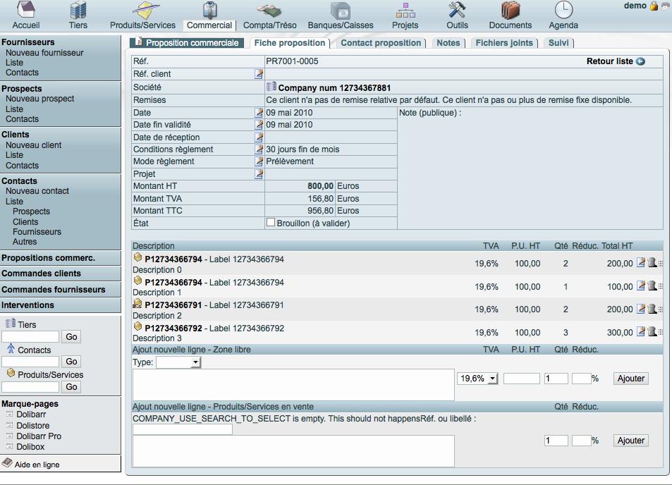
Task: Open Produits/Services module icon
Action: [145, 11]
